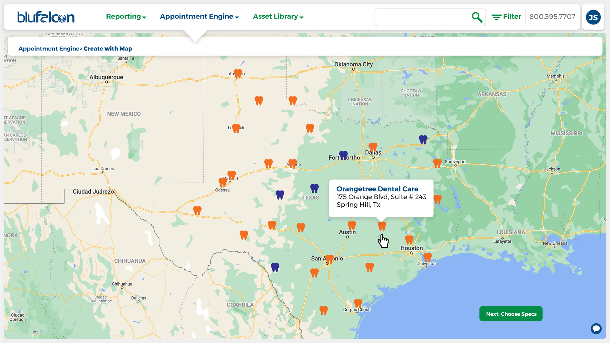This screenshot has width=610, height=343.
Task: Select the blue tooth marker near Fort Worth
Action: [343, 155]
